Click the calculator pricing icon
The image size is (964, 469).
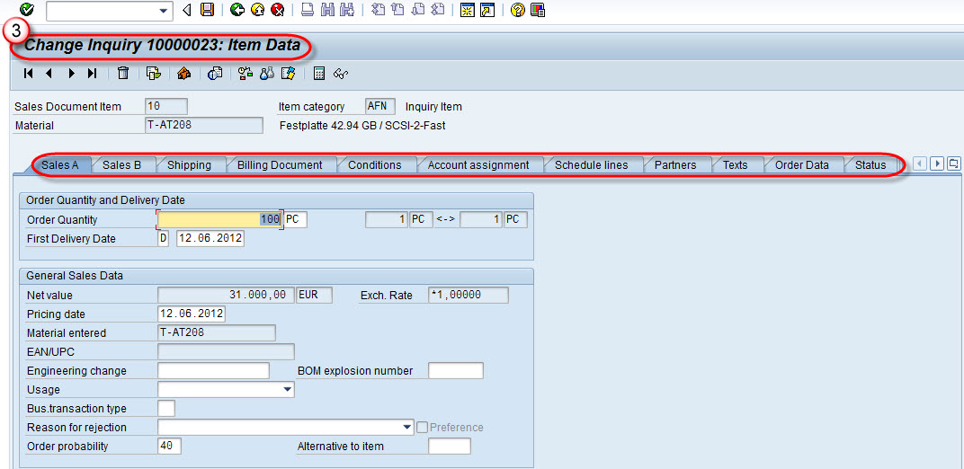pyautogui.click(x=319, y=74)
